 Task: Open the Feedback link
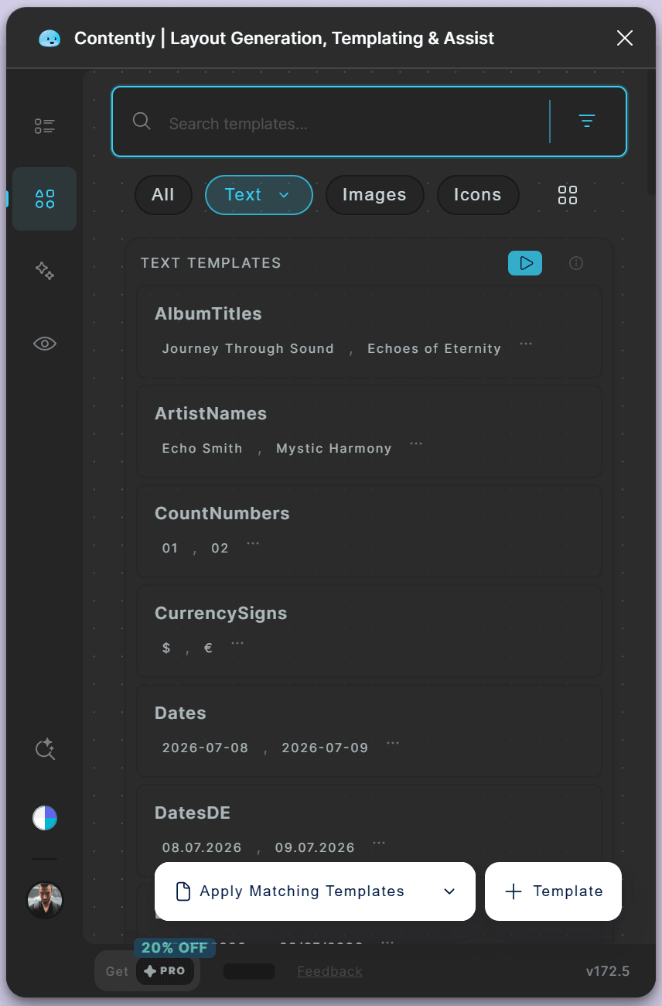point(329,971)
